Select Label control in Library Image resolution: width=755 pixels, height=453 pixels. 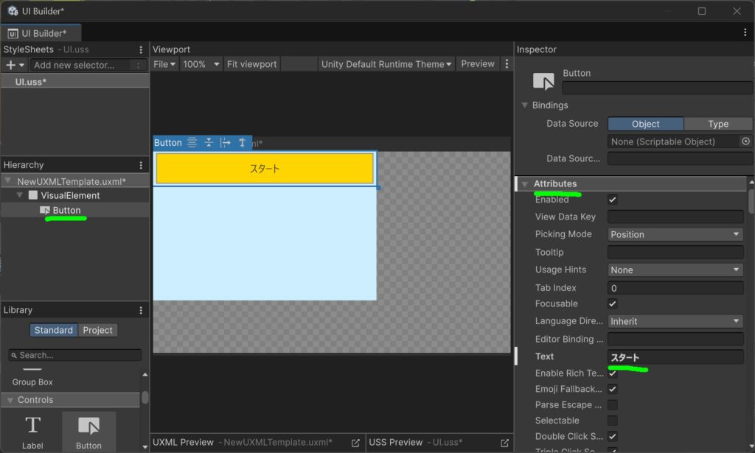click(32, 432)
